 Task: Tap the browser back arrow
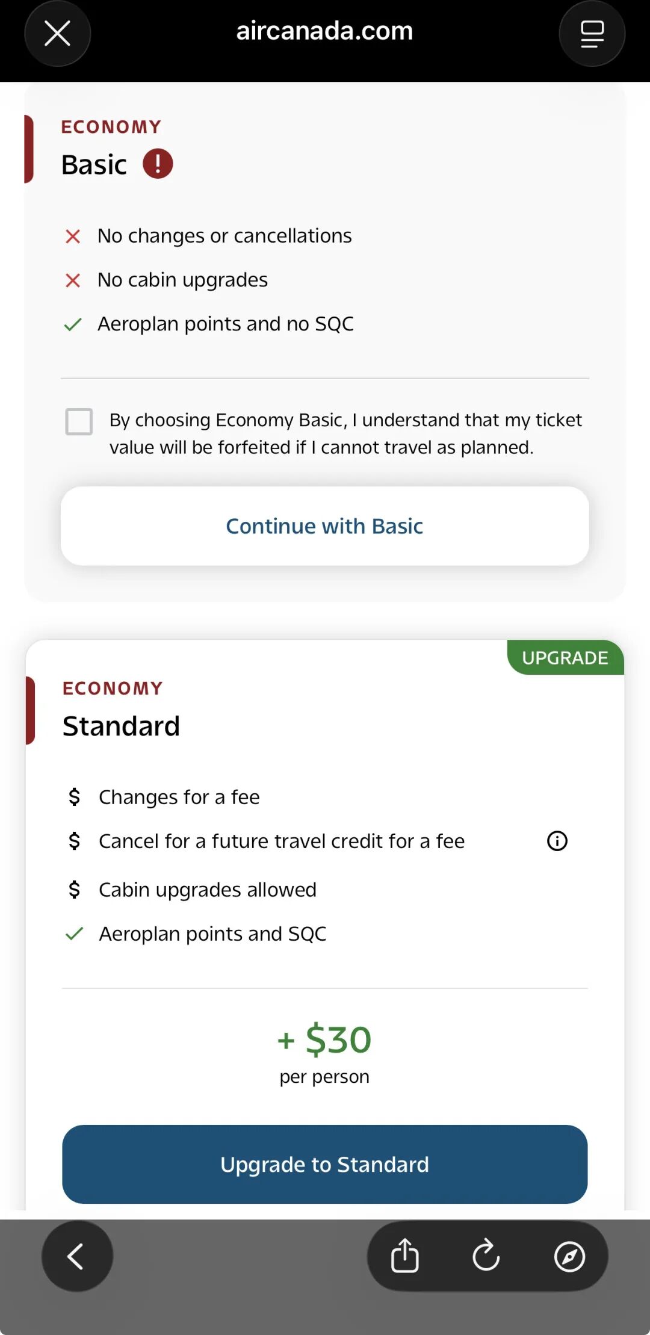pos(76,1256)
